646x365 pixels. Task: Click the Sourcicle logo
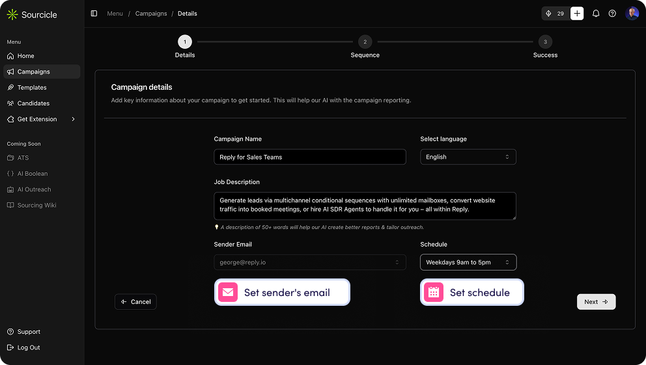(32, 15)
